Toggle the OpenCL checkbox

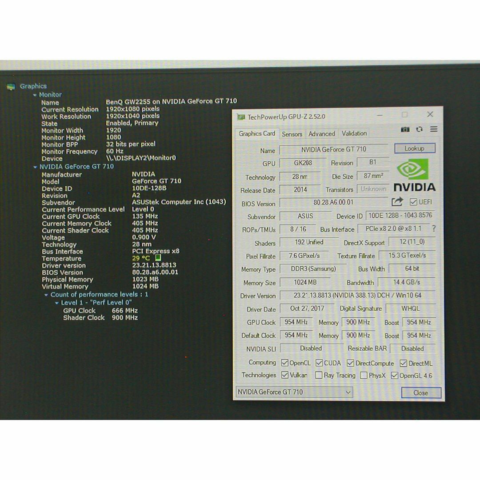pyautogui.click(x=285, y=363)
